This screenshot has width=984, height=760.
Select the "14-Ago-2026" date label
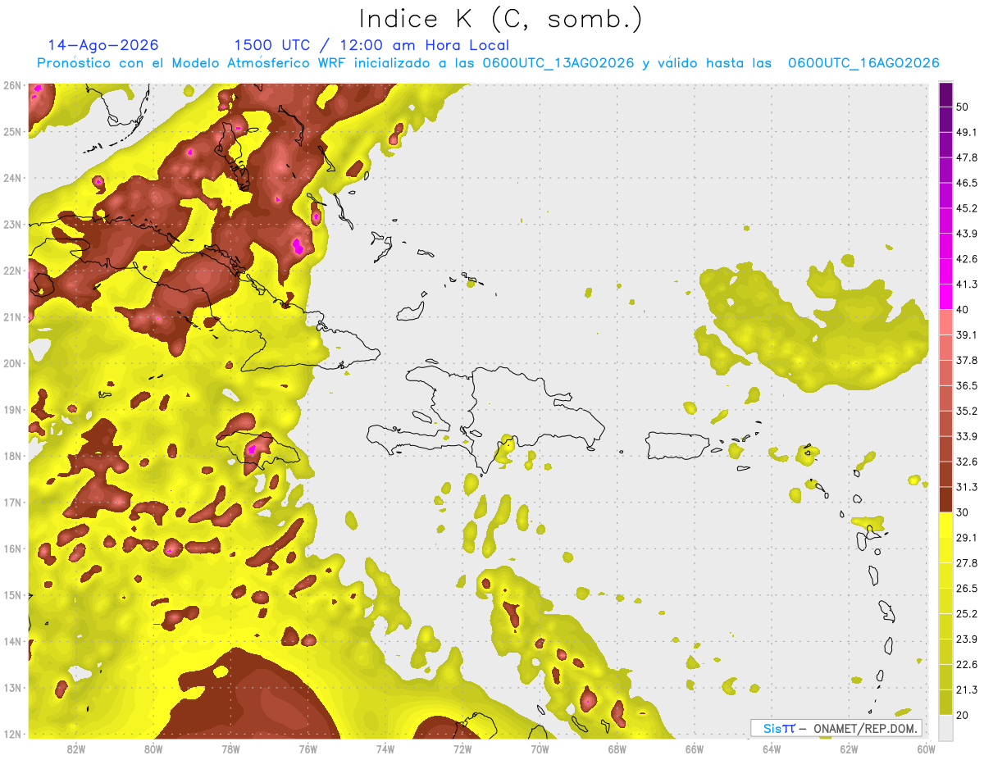(x=103, y=46)
